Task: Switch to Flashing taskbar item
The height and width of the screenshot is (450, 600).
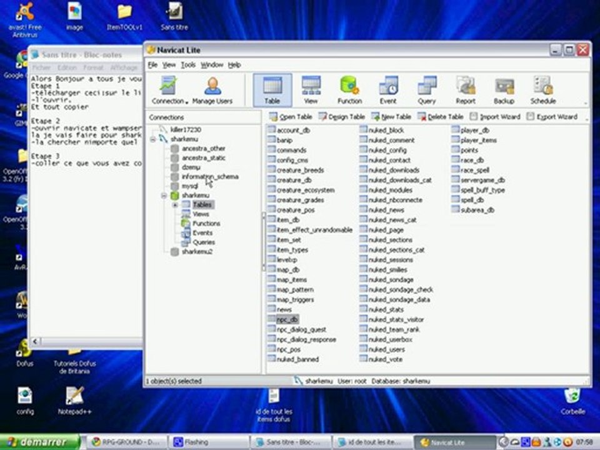Action: (x=209, y=442)
